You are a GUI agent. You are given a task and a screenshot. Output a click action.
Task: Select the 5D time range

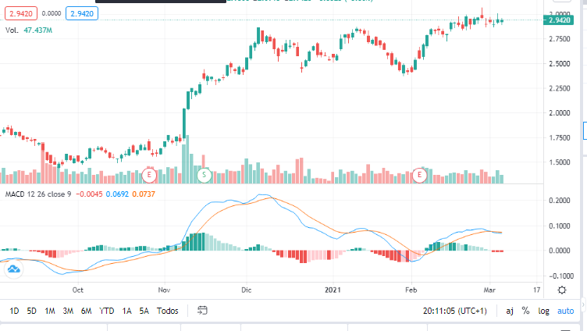click(32, 311)
